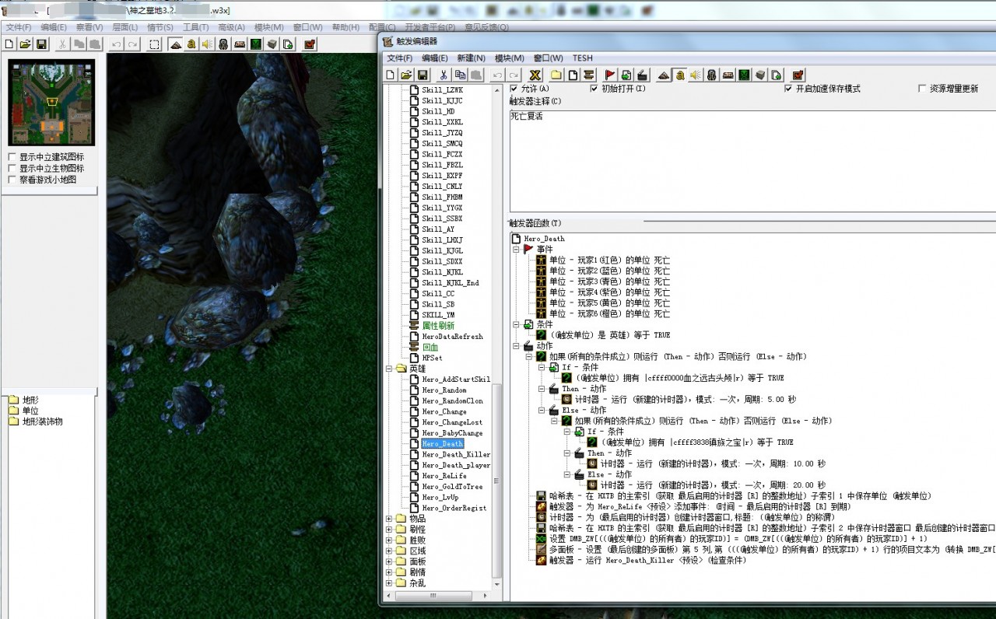Open Trigger Editor from main editor toolbar
996x619 pixels.
click(x=191, y=44)
